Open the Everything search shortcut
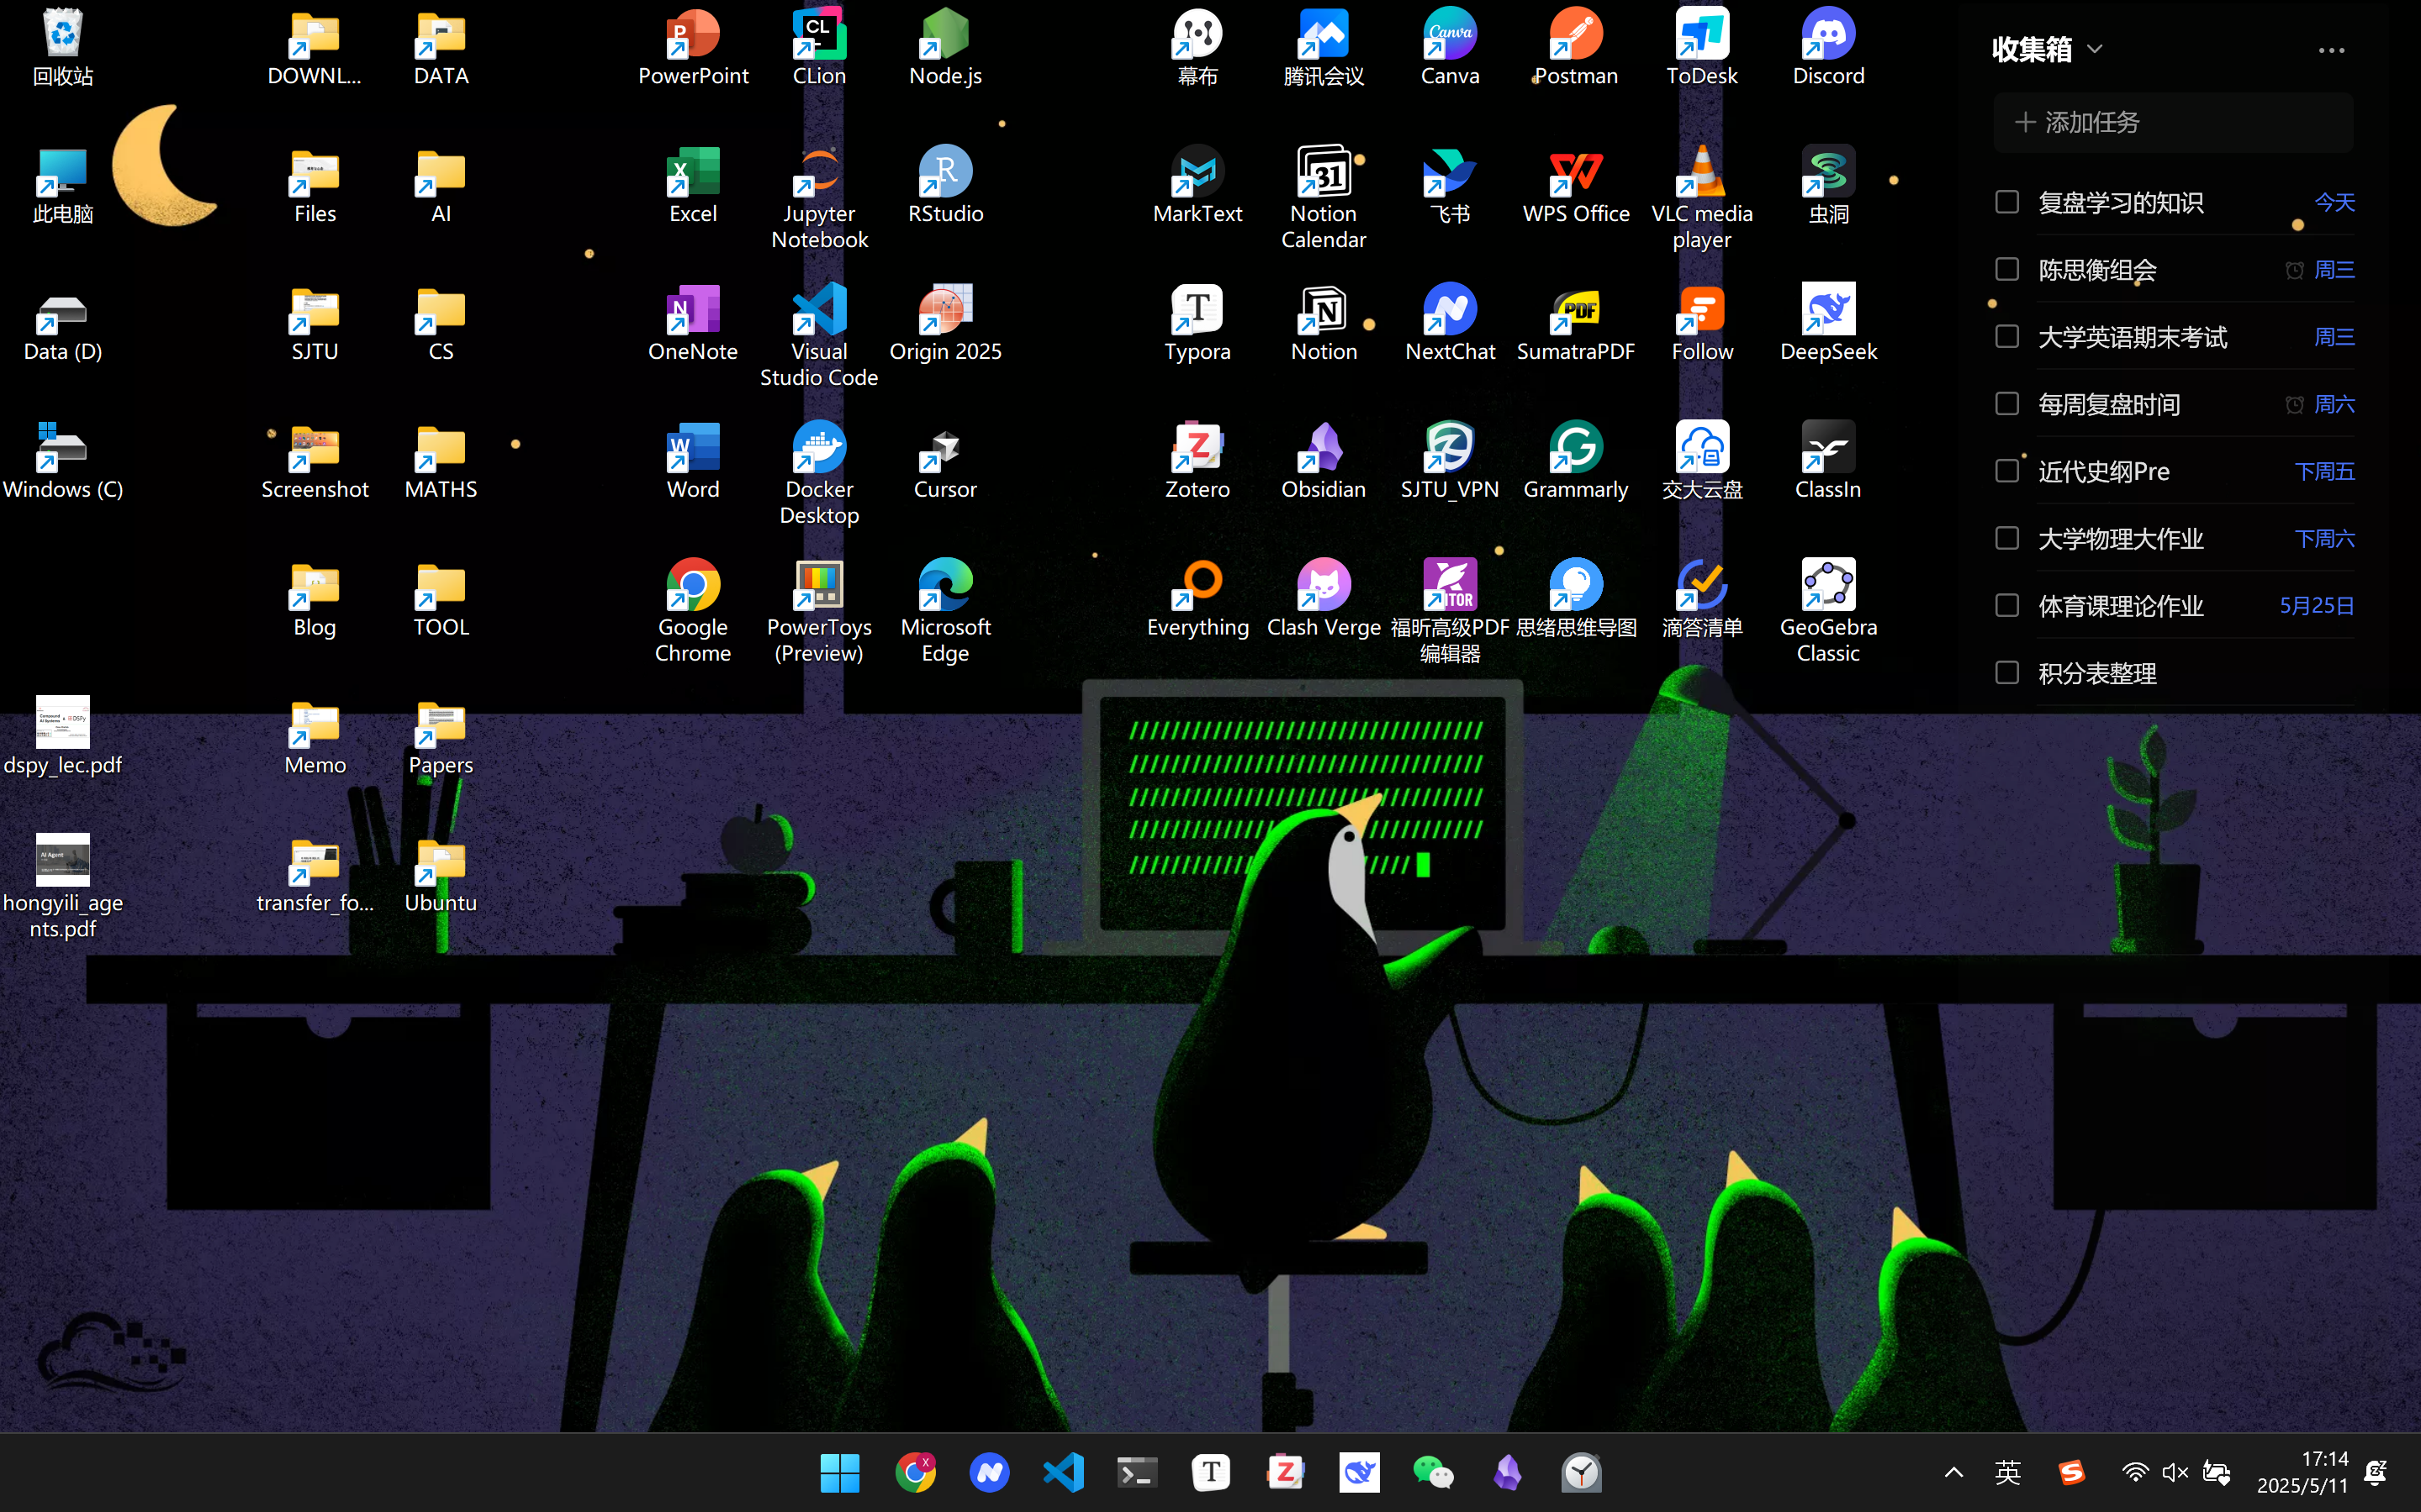The width and height of the screenshot is (2421, 1512). 1197,600
